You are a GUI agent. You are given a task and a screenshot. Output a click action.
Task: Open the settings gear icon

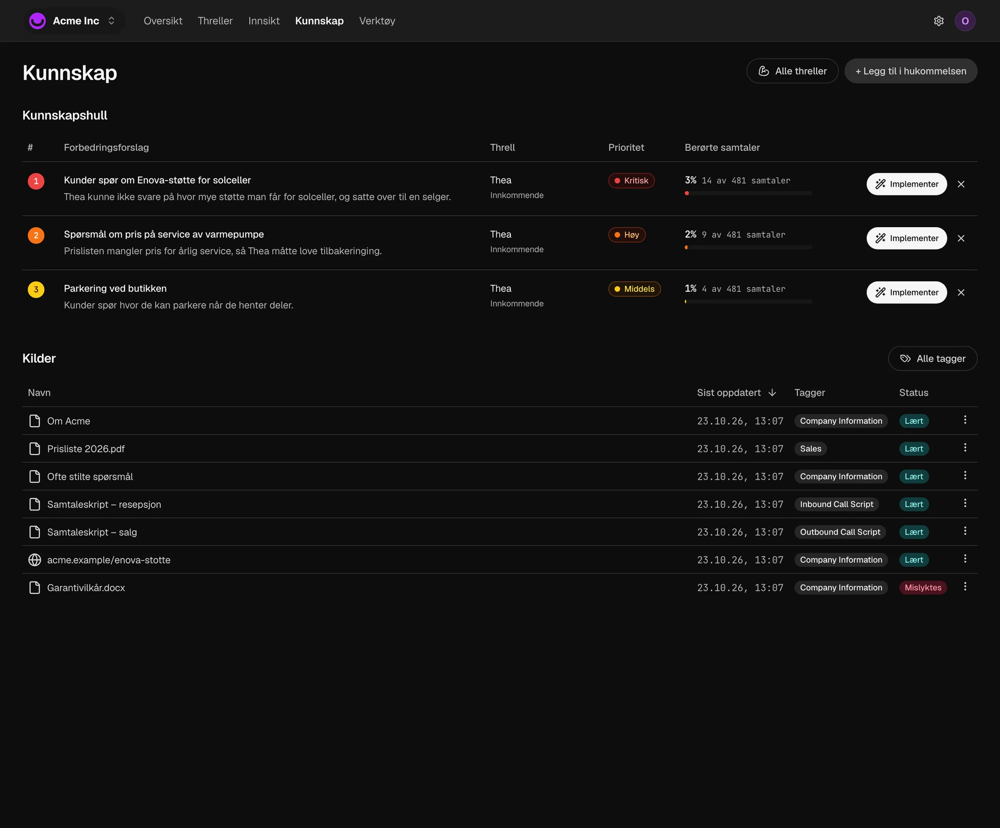(x=939, y=21)
